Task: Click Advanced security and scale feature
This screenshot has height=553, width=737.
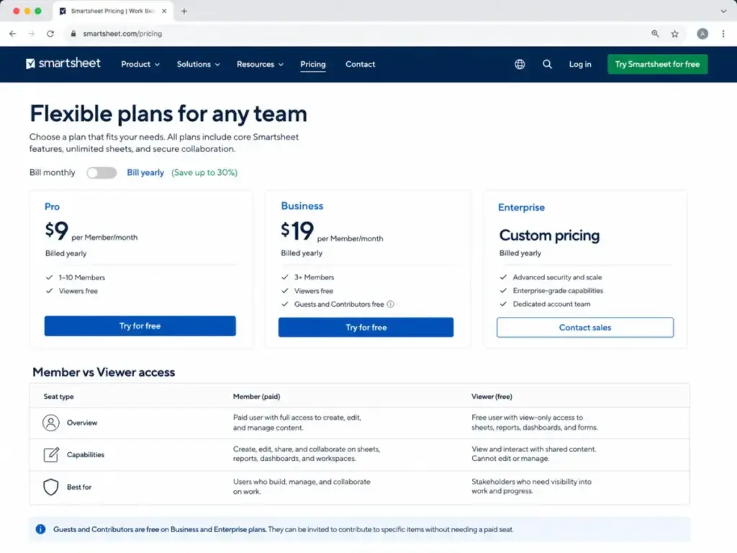Action: tap(557, 277)
